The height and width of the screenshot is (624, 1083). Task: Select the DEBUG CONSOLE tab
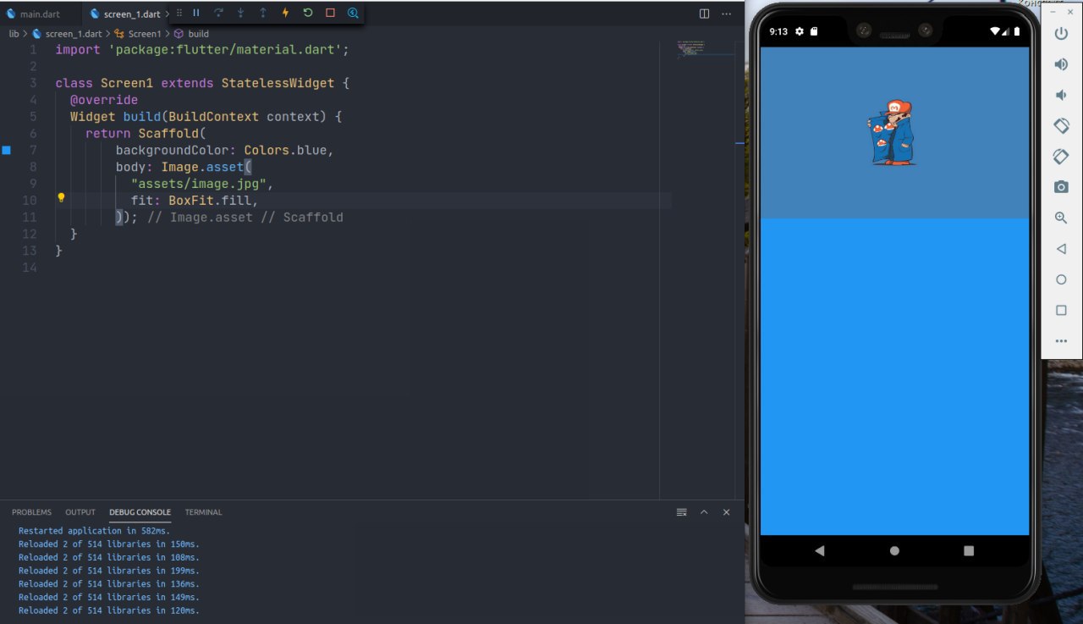(140, 512)
